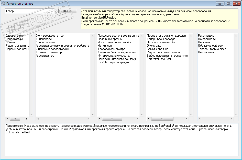Click inside the generated review text area
The height and width of the screenshot is (160, 242).
click(x=122, y=140)
